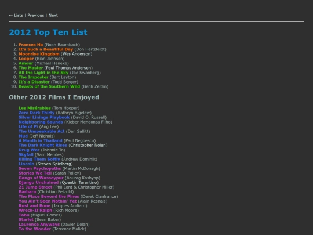Open the Drug War link
The width and height of the screenshot is (313, 235).
click(x=29, y=150)
